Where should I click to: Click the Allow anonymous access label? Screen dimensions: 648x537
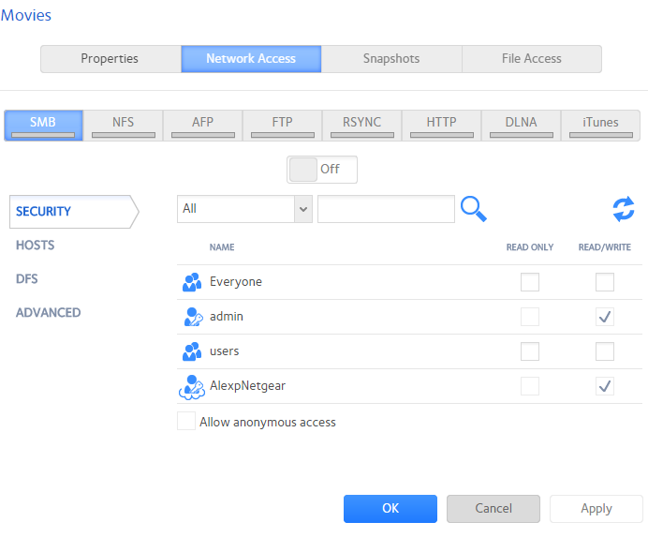pos(268,423)
